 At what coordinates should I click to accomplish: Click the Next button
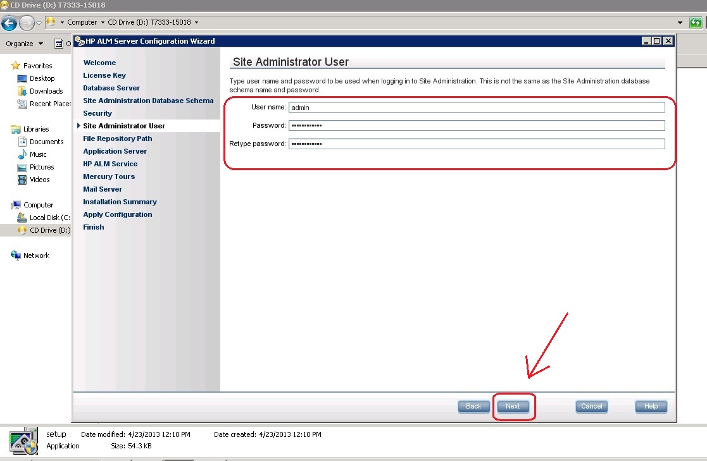click(513, 407)
